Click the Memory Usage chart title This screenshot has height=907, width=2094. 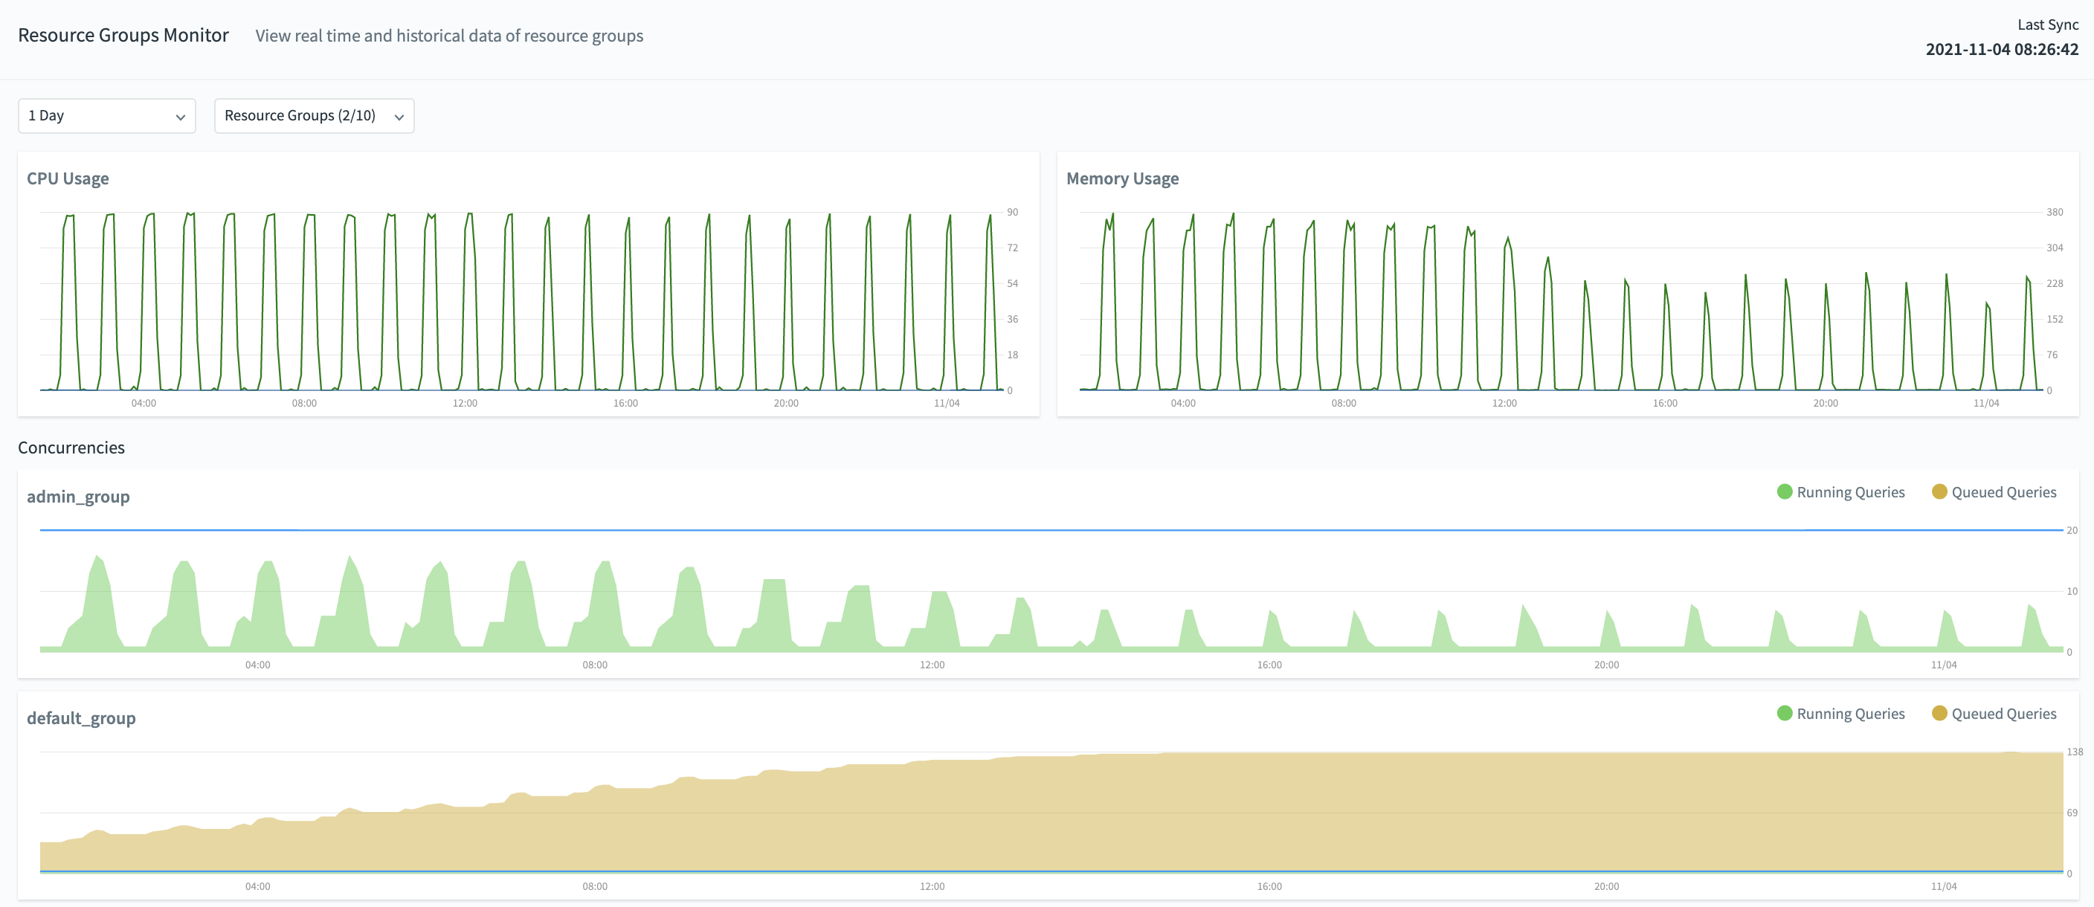(x=1123, y=179)
